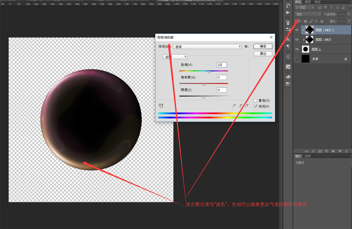Screen dimensions: 352x229
Task: Show the hidden 背景 layer
Action: coord(297,59)
